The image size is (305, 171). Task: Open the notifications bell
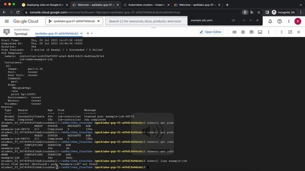coord(270,21)
